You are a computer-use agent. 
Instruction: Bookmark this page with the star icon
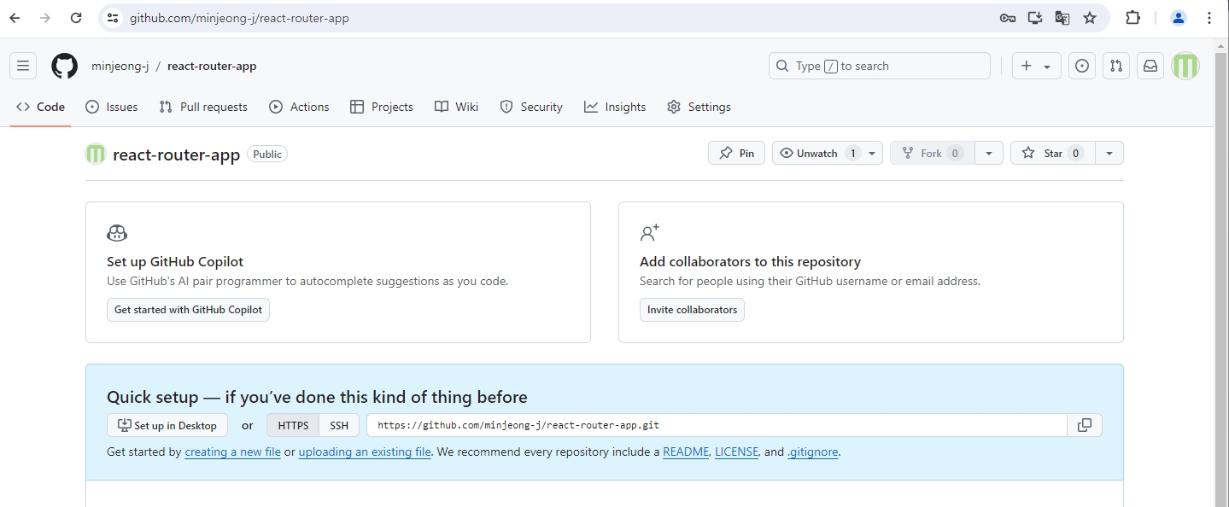click(x=1090, y=18)
